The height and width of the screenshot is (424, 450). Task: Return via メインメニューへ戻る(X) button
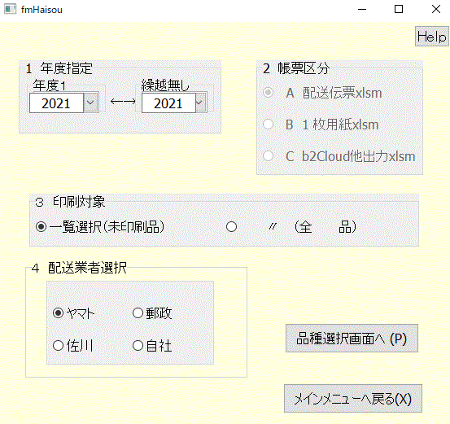[x=353, y=399]
